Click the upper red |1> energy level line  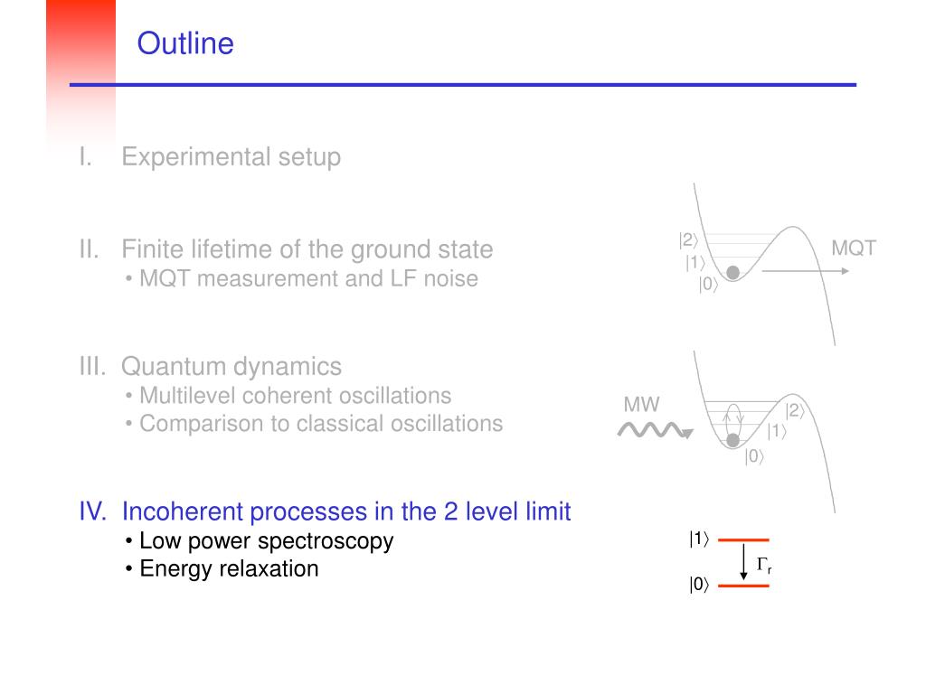pos(743,540)
